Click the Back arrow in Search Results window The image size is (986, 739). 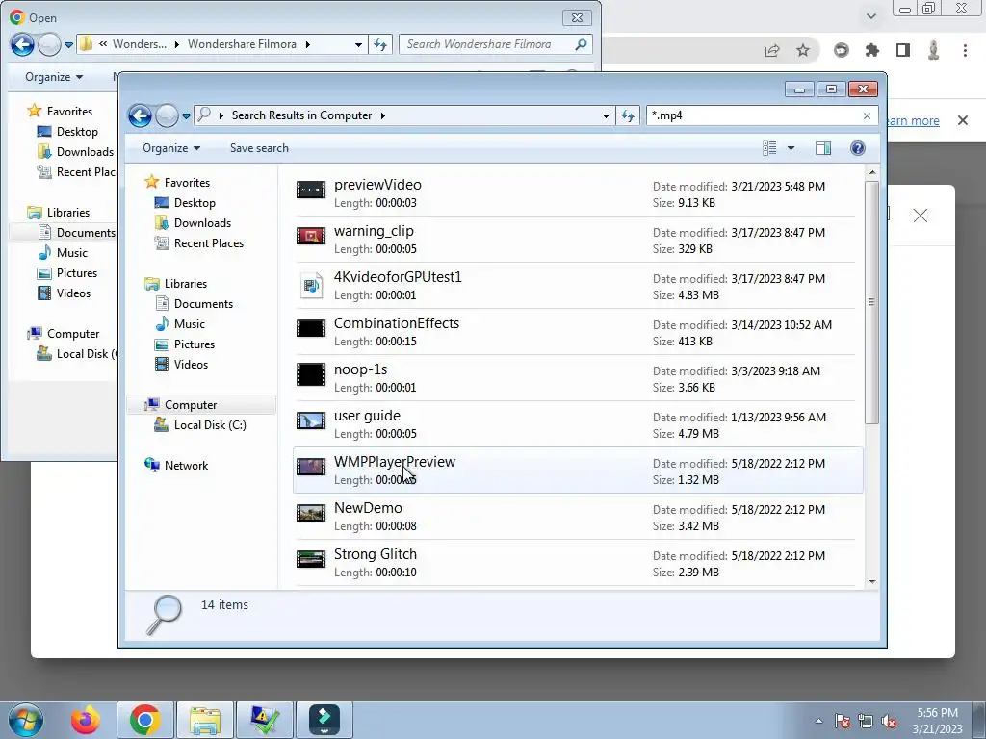(x=140, y=115)
